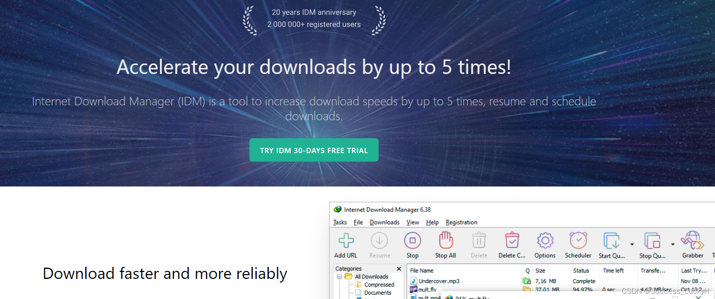
Task: Open the Registration menu
Action: [x=462, y=222]
